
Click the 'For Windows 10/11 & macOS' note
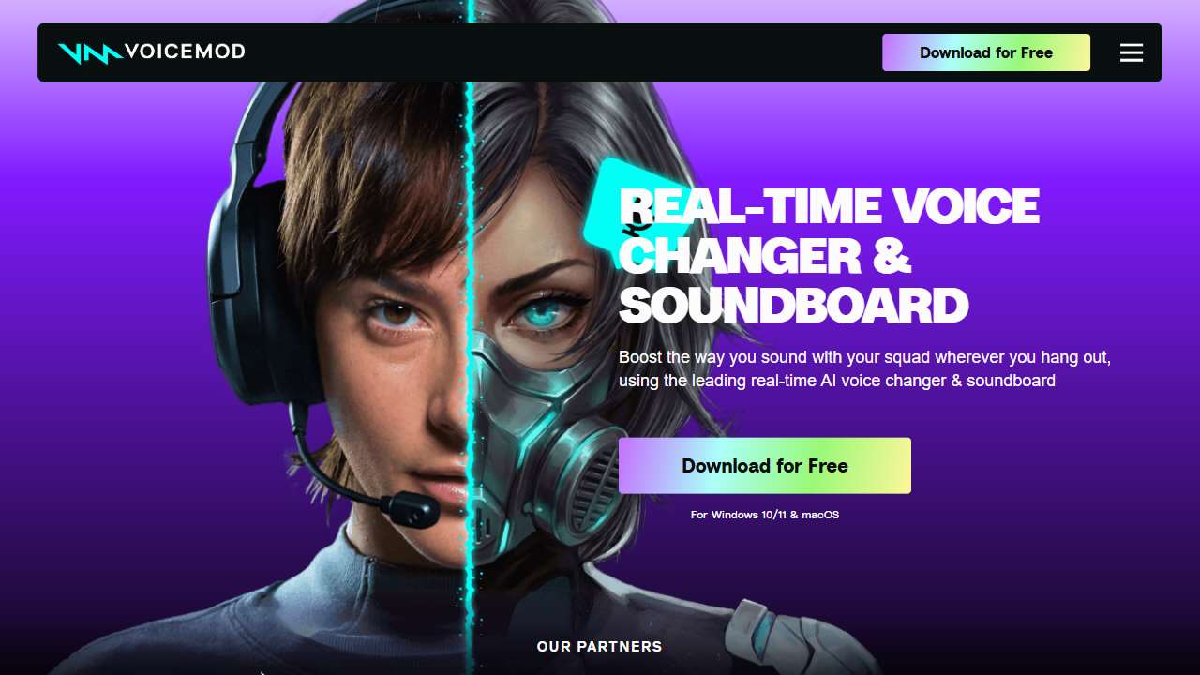(765, 515)
